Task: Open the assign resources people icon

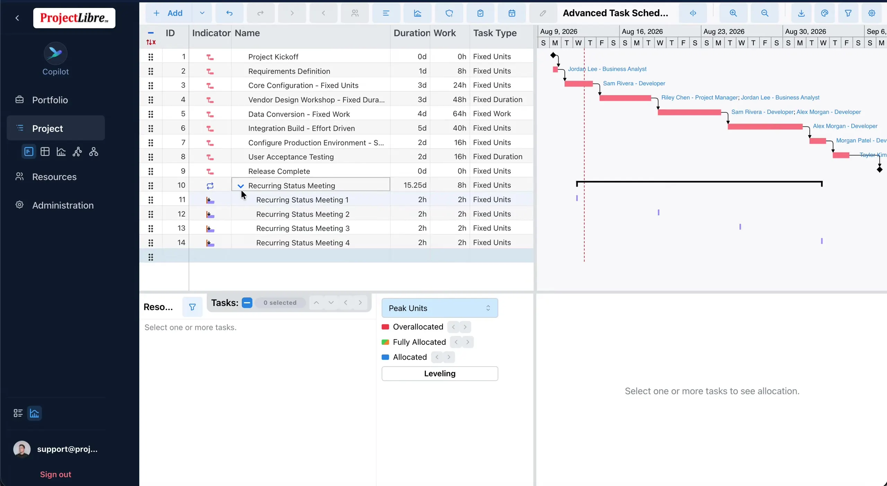Action: click(x=355, y=13)
